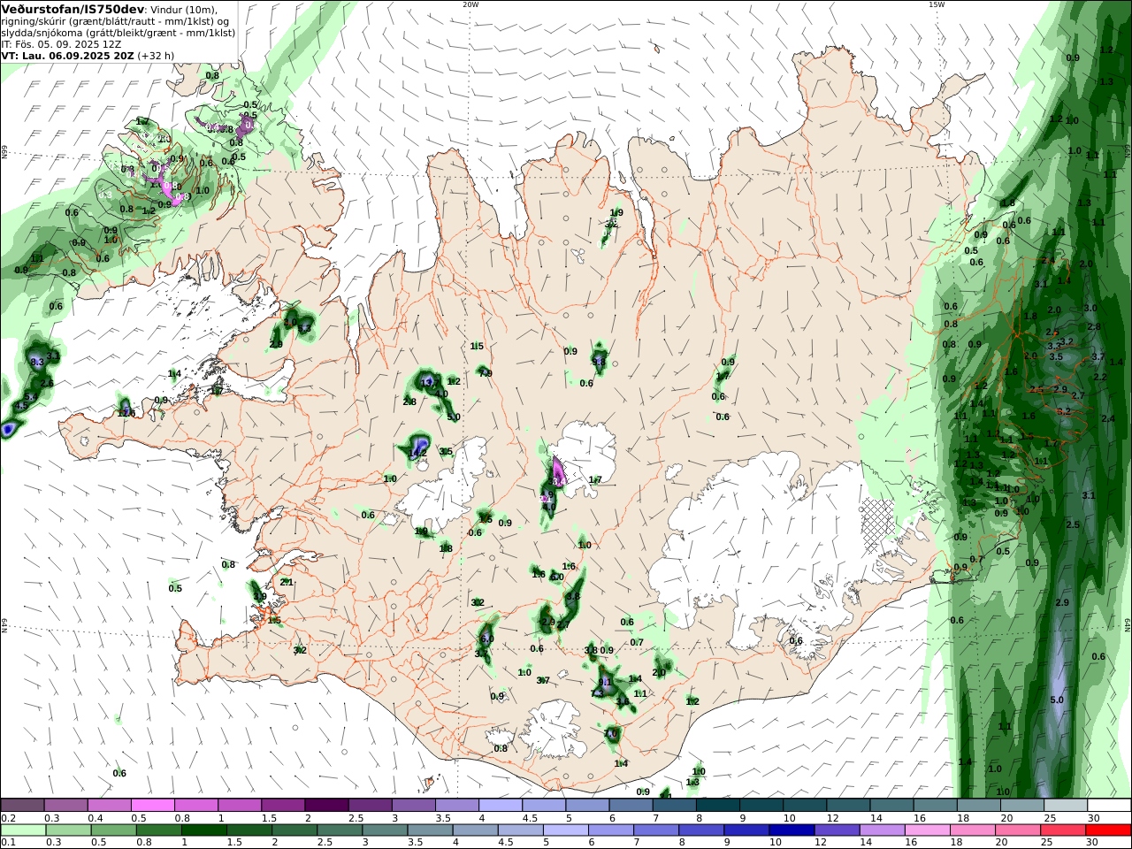The width and height of the screenshot is (1132, 849).
Task: Click the 'slydda/snjókoma' legend description line
Action: [x=118, y=32]
